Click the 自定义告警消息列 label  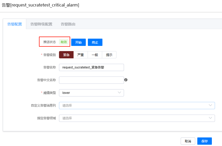[x=43, y=106]
